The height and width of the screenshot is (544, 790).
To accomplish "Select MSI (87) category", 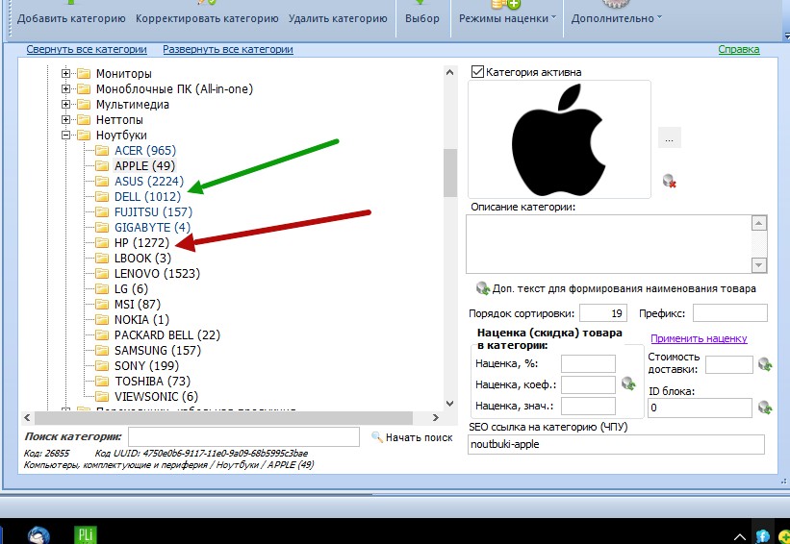I will (x=137, y=305).
